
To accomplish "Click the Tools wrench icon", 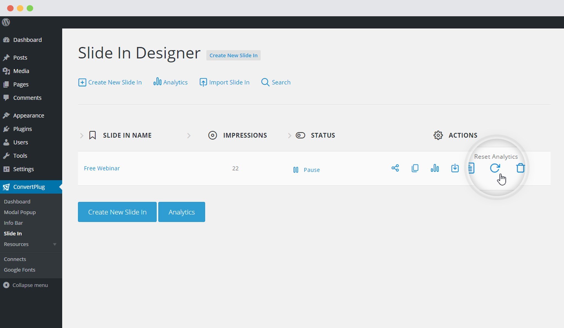I will [6, 156].
